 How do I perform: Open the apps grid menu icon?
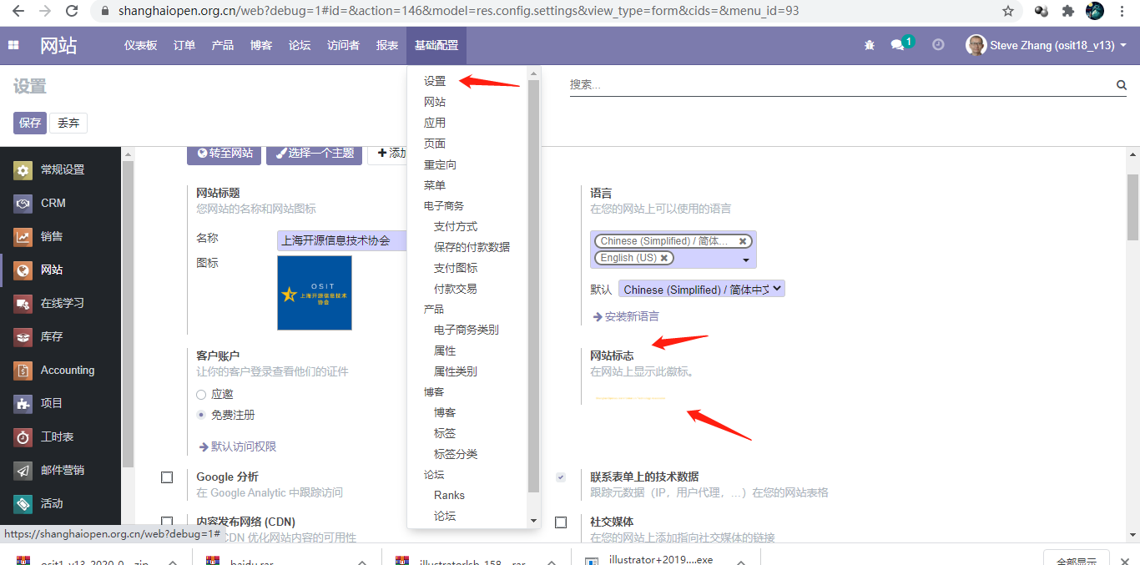point(13,45)
